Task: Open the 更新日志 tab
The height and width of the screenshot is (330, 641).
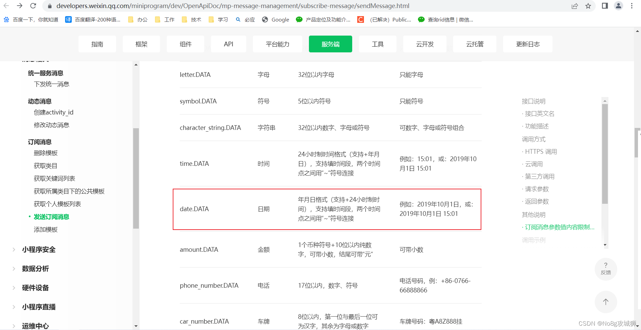Action: pos(528,44)
